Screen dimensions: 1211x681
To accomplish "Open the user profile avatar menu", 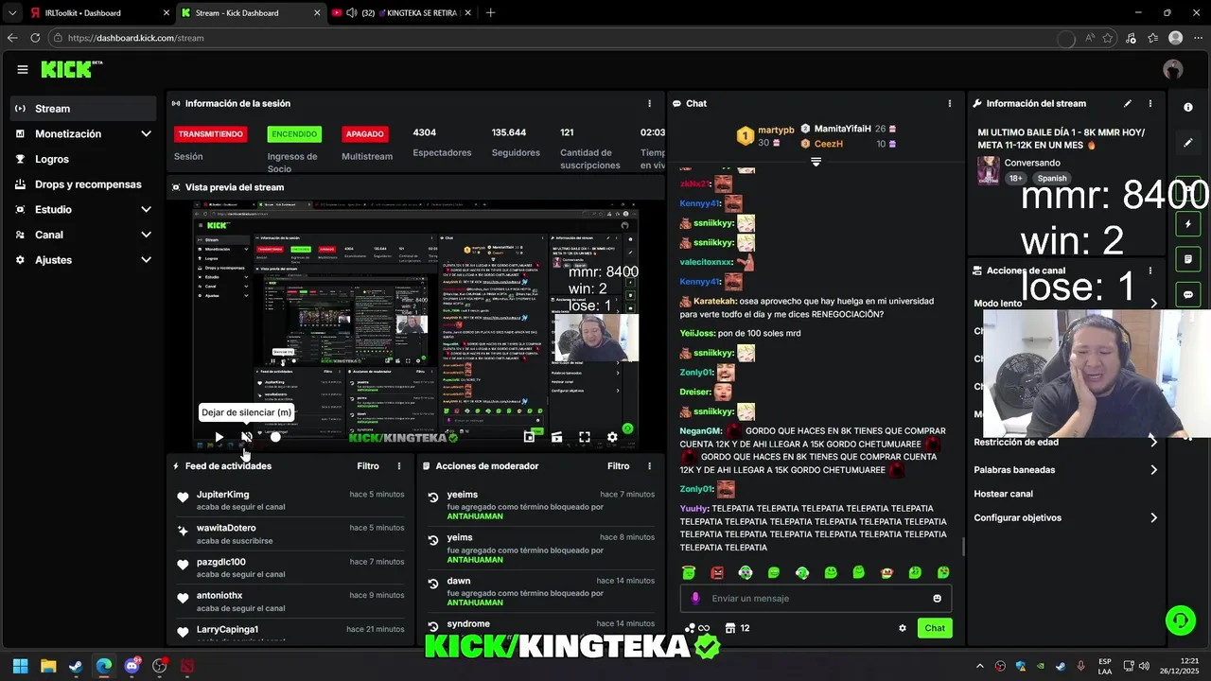I will (x=1173, y=69).
